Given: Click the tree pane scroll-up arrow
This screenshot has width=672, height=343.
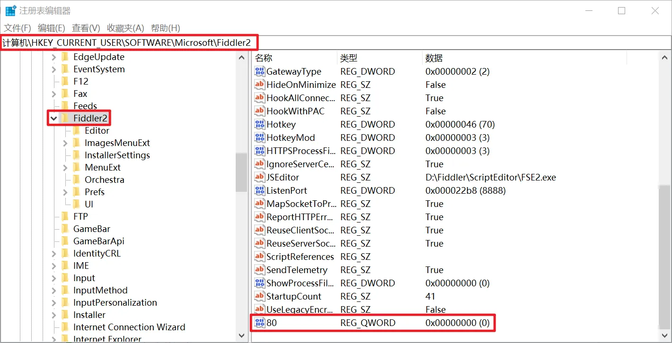Looking at the screenshot, I should 242,58.
